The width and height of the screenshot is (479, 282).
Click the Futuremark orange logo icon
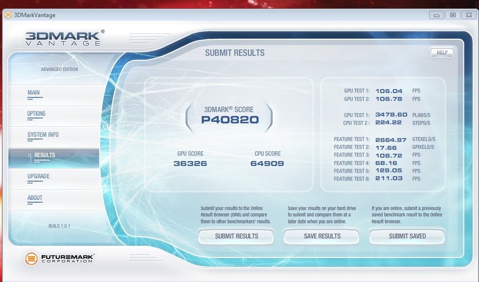(31, 259)
